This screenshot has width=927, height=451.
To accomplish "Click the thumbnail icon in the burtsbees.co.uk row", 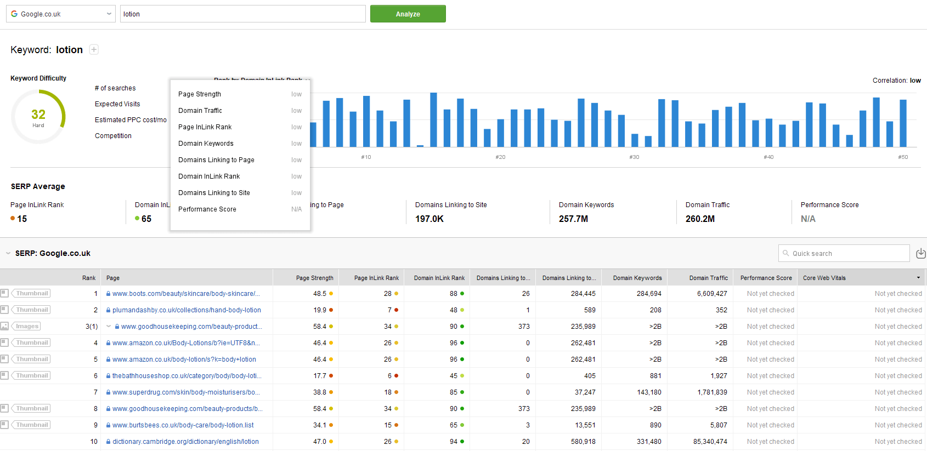I will click(x=4, y=425).
